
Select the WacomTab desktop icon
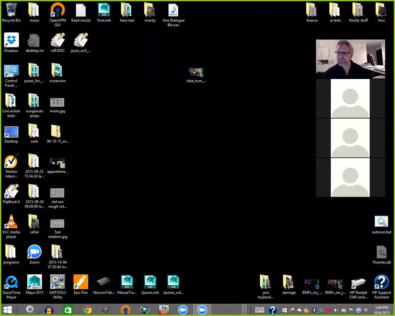(104, 286)
